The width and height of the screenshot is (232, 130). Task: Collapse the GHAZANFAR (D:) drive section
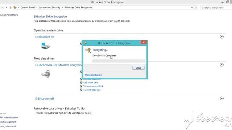[x=221, y=65]
